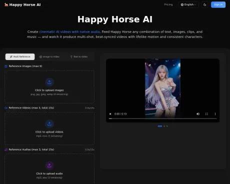This screenshot has width=230, height=184.
Task: Open video player more options menu
Action: 215,114
